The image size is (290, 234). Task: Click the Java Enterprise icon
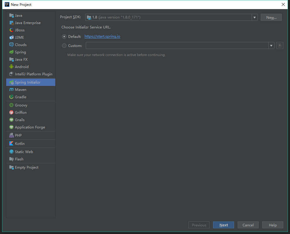[11, 23]
